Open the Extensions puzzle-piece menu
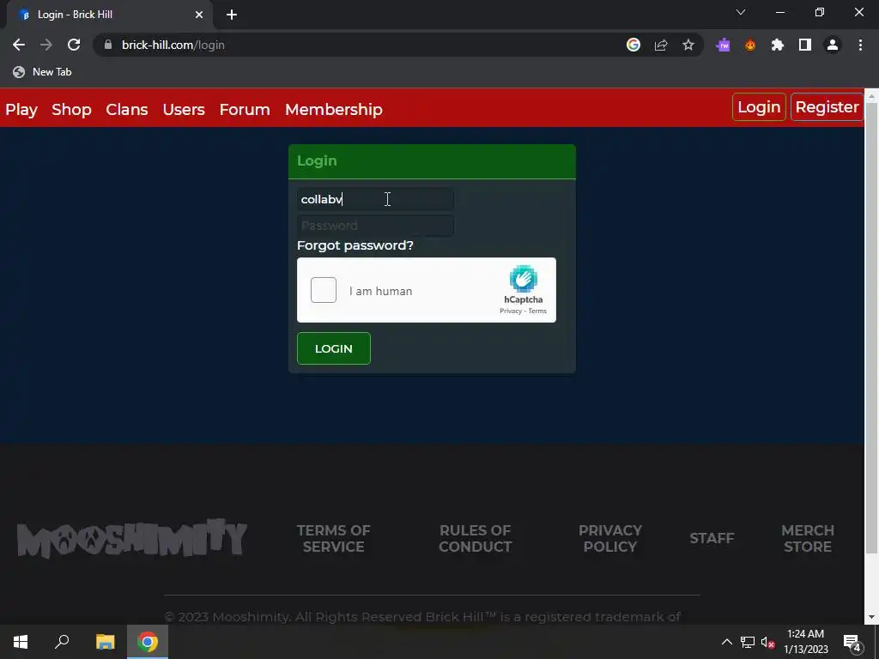The image size is (879, 659). [778, 45]
